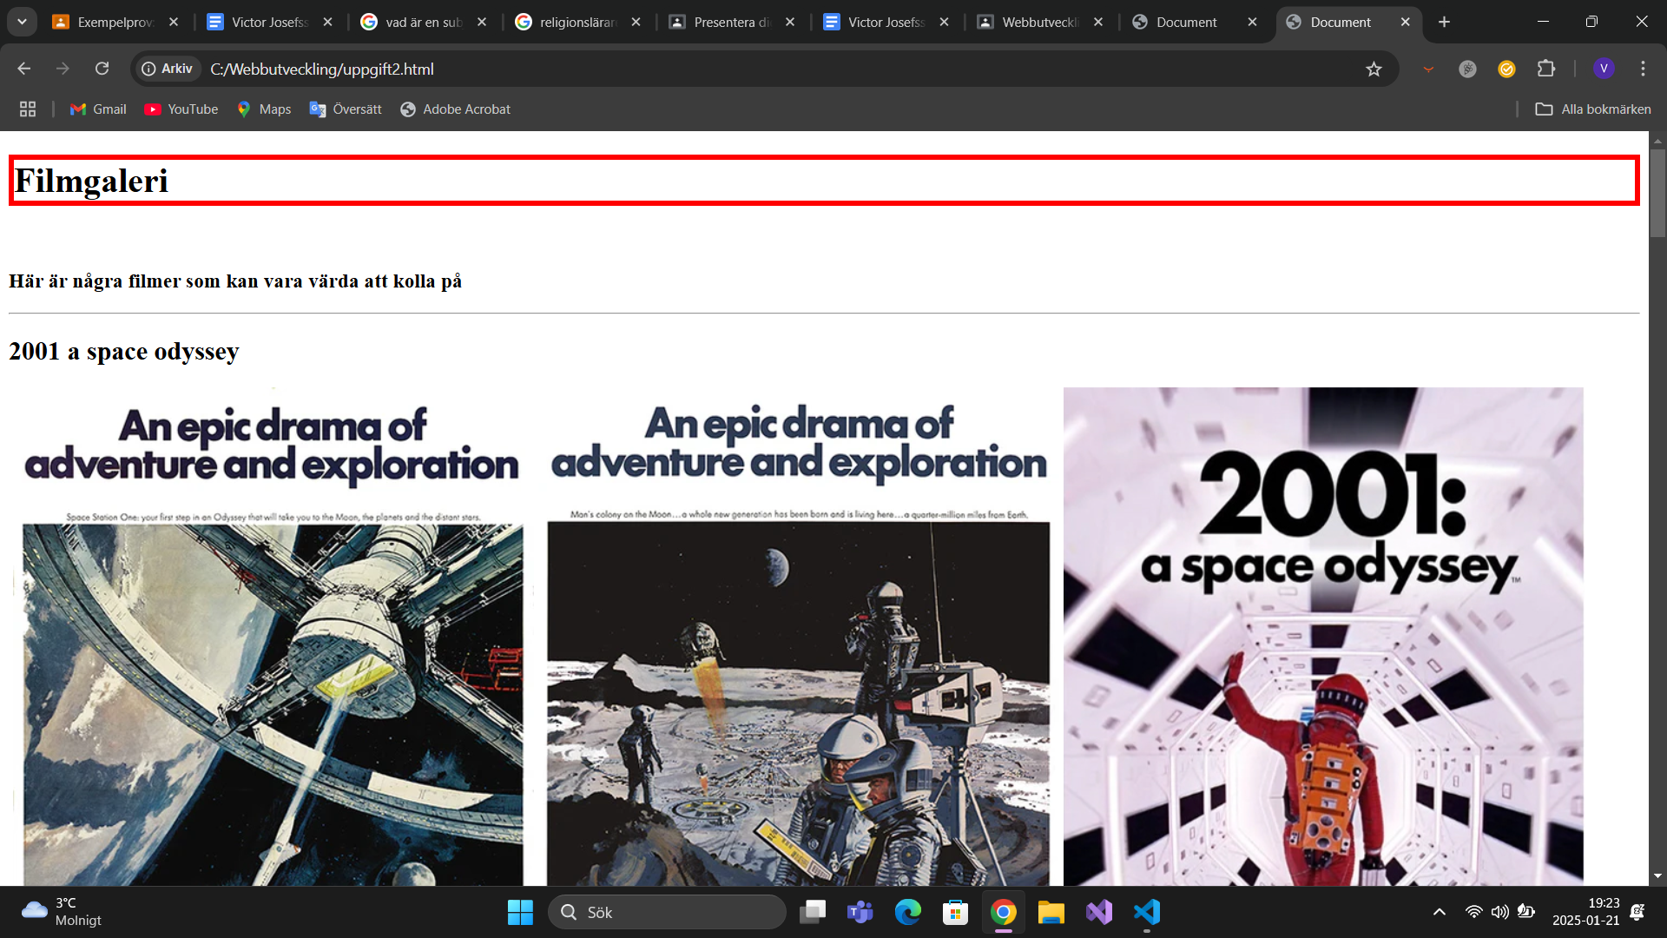Open the Chrome three-dot menu
Viewport: 1667px width, 938px height.
[1643, 69]
